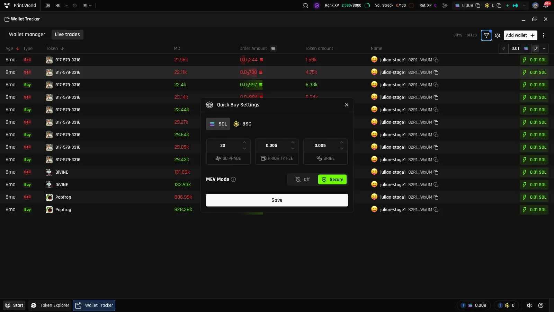This screenshot has width=554, height=312.
Task: Open the user profile avatar
Action: click(535, 6)
